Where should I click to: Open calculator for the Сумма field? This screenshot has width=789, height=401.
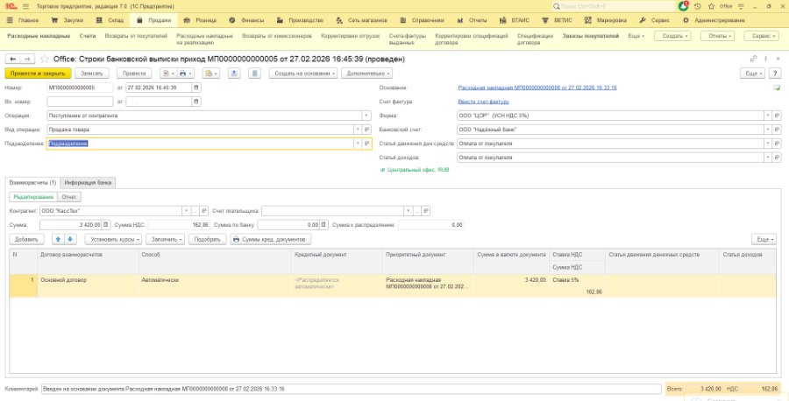106,225
